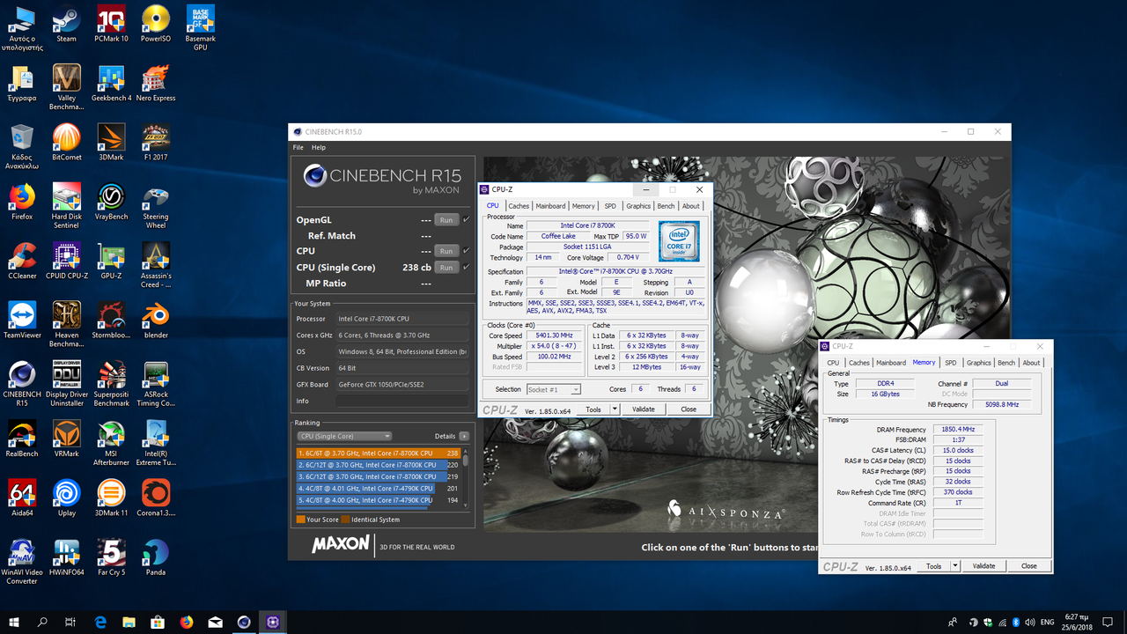The width and height of the screenshot is (1127, 634).
Task: Open the PowerISO desktop icon
Action: click(156, 24)
